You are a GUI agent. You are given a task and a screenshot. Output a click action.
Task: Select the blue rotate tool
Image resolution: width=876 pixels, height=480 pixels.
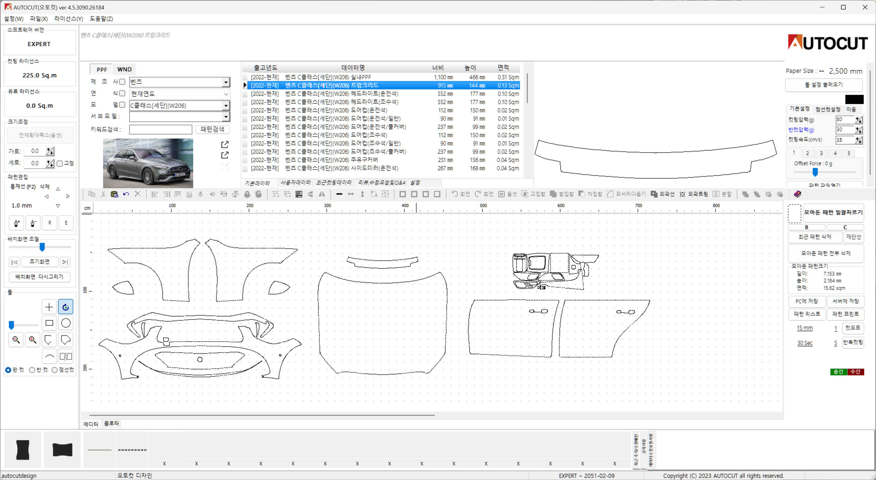pyautogui.click(x=66, y=307)
